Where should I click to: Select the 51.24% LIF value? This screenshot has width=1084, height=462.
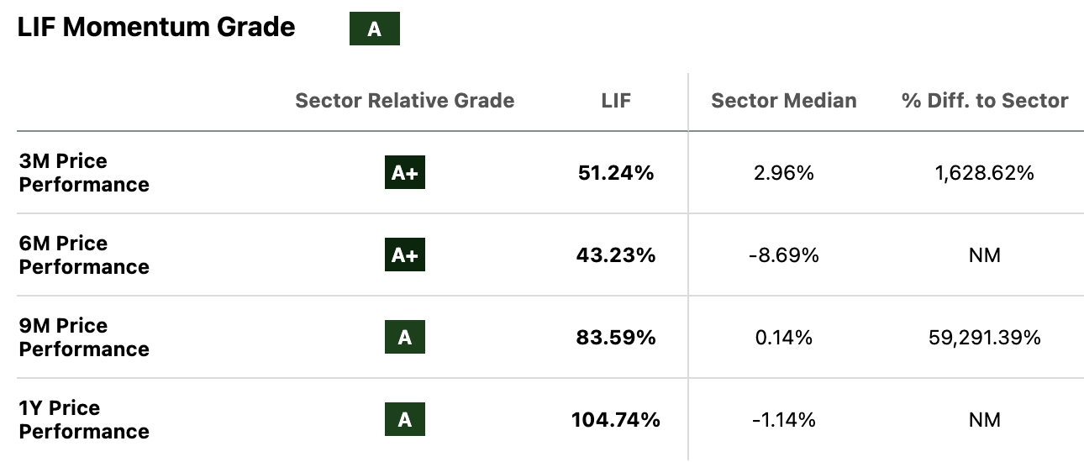tap(616, 173)
